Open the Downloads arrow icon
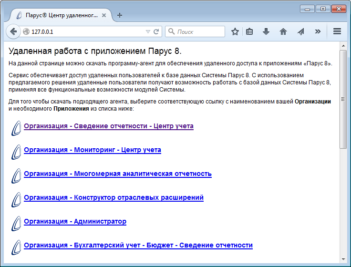351x267 pixels. click(266, 31)
